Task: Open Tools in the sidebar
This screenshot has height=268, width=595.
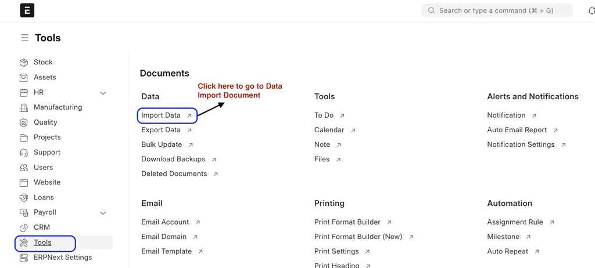Action: coord(42,243)
